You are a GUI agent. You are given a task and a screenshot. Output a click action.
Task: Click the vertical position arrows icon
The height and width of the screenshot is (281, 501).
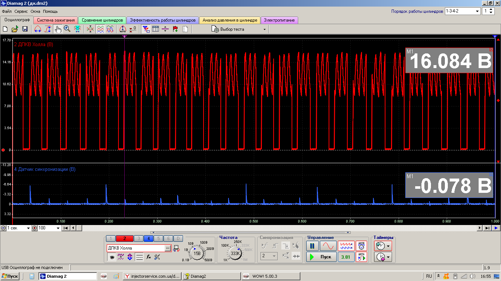click(130, 257)
